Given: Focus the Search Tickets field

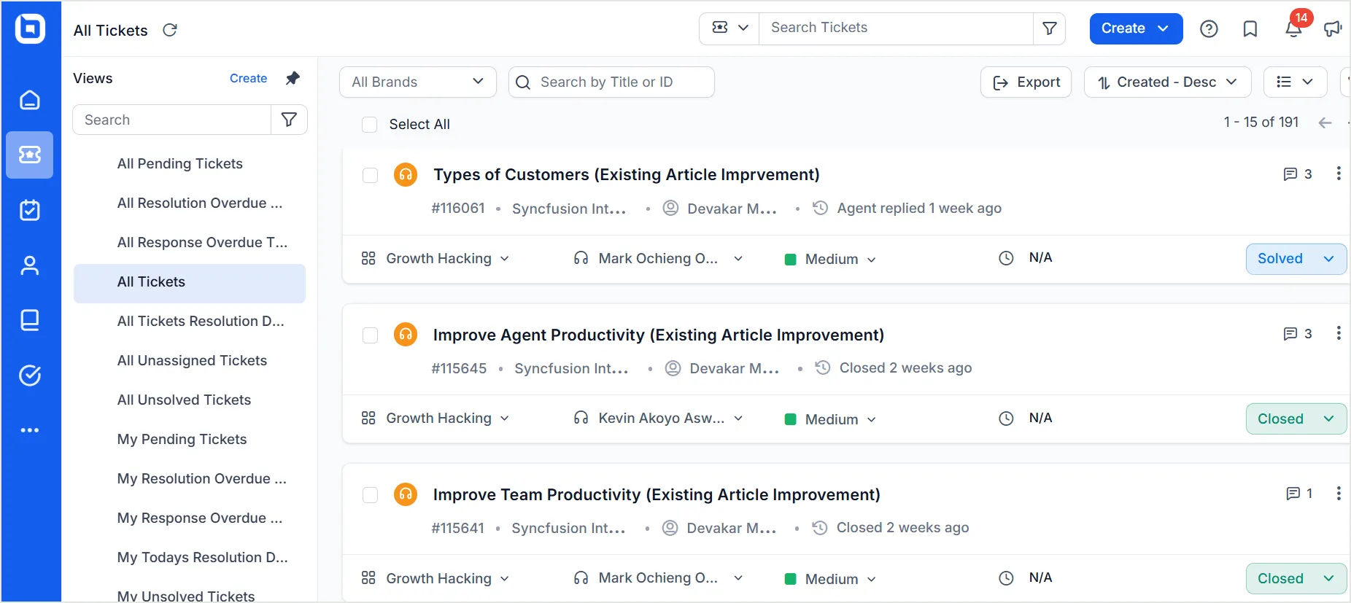Looking at the screenshot, I should (897, 28).
